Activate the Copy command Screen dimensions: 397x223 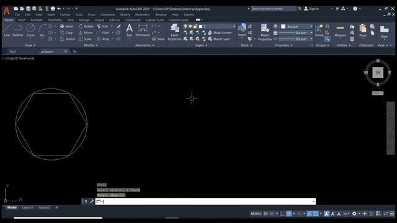click(66, 33)
